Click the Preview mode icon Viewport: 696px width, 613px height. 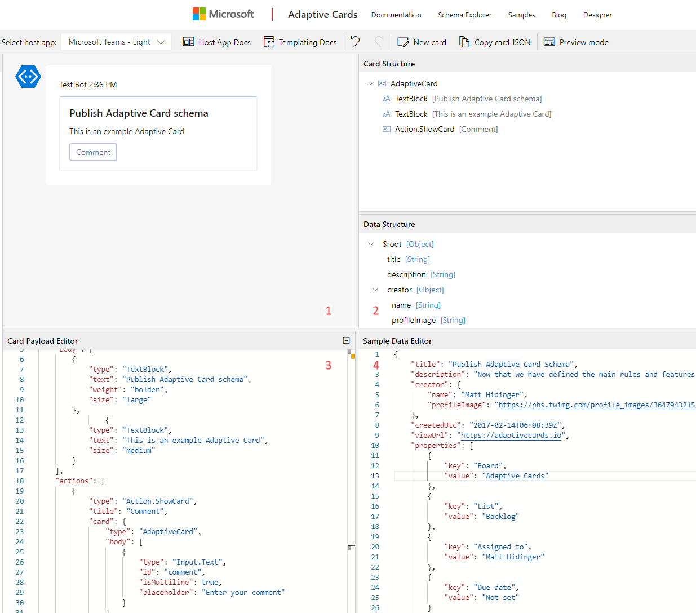point(549,42)
